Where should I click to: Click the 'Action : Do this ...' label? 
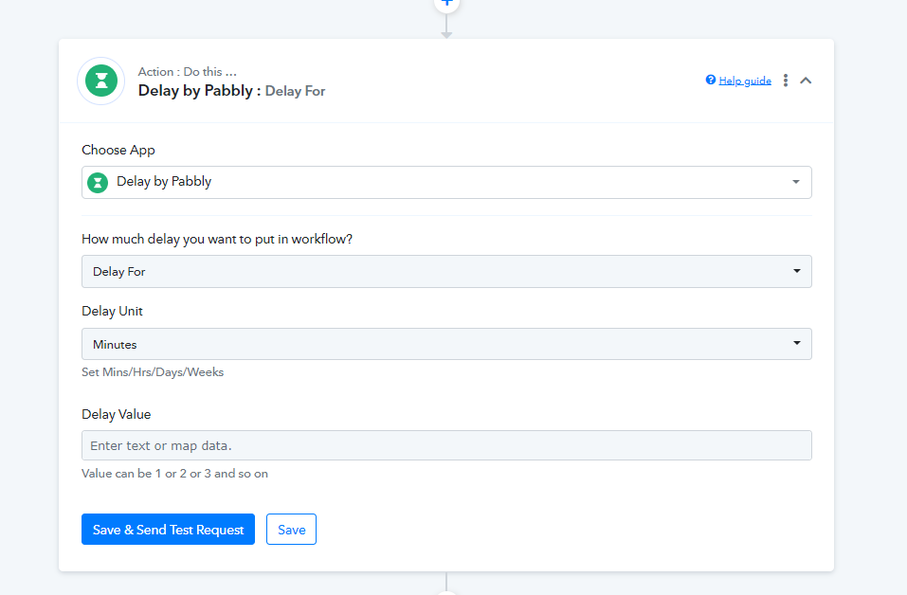point(188,72)
